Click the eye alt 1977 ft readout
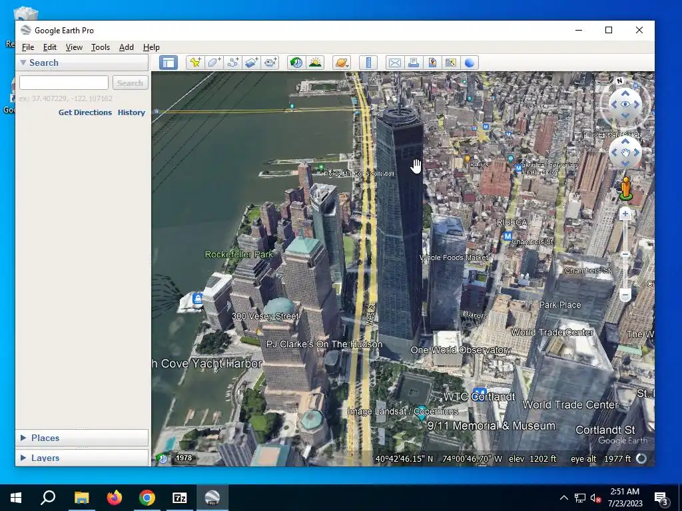This screenshot has width=682, height=511. [601, 458]
